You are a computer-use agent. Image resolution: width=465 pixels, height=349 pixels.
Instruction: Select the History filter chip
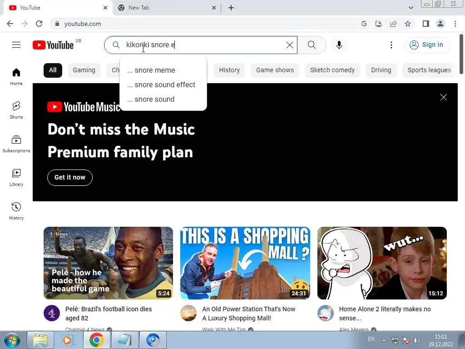[229, 70]
